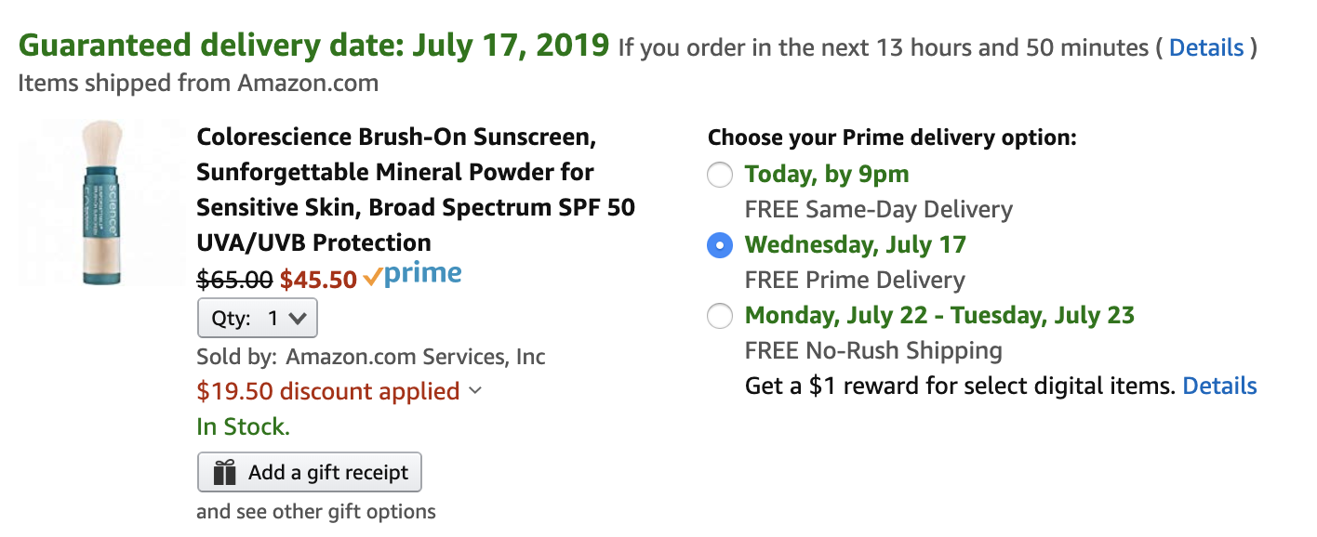The image size is (1317, 537).
Task: Click the $45.50 sale price
Action: pyautogui.click(x=319, y=279)
